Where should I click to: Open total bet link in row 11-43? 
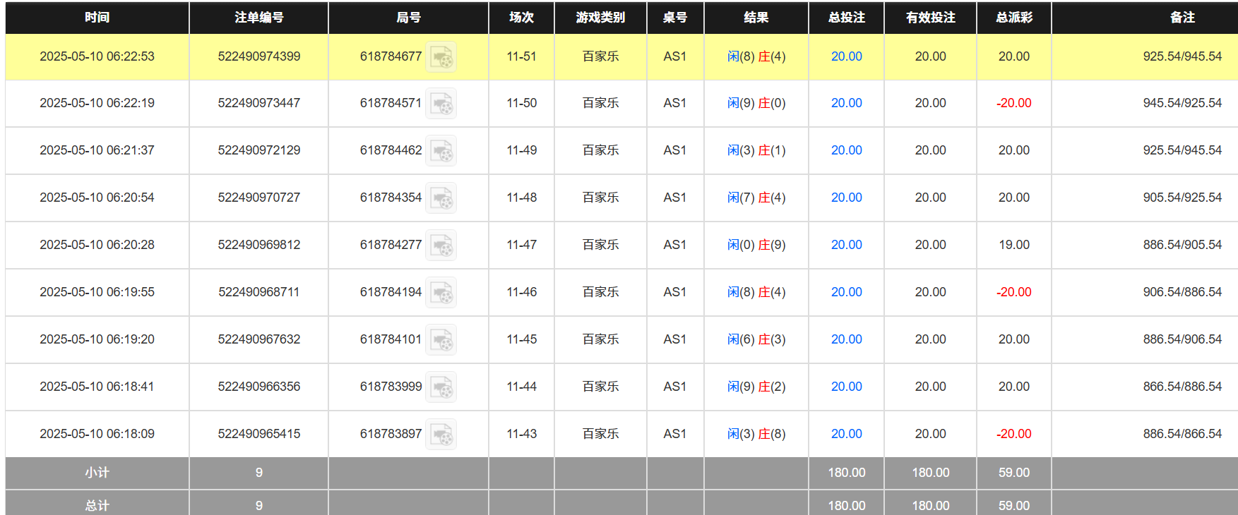[846, 434]
